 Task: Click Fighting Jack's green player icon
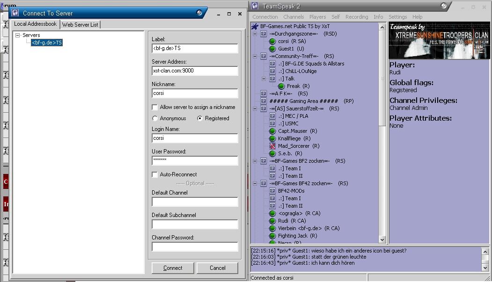click(272, 236)
